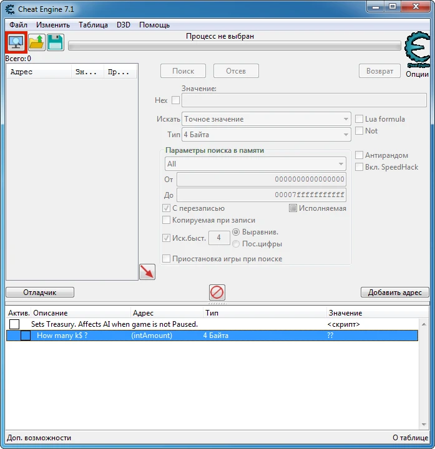Image resolution: width=435 pixels, height=449 pixels.
Task: Click the ?? value cell
Action: pos(330,336)
